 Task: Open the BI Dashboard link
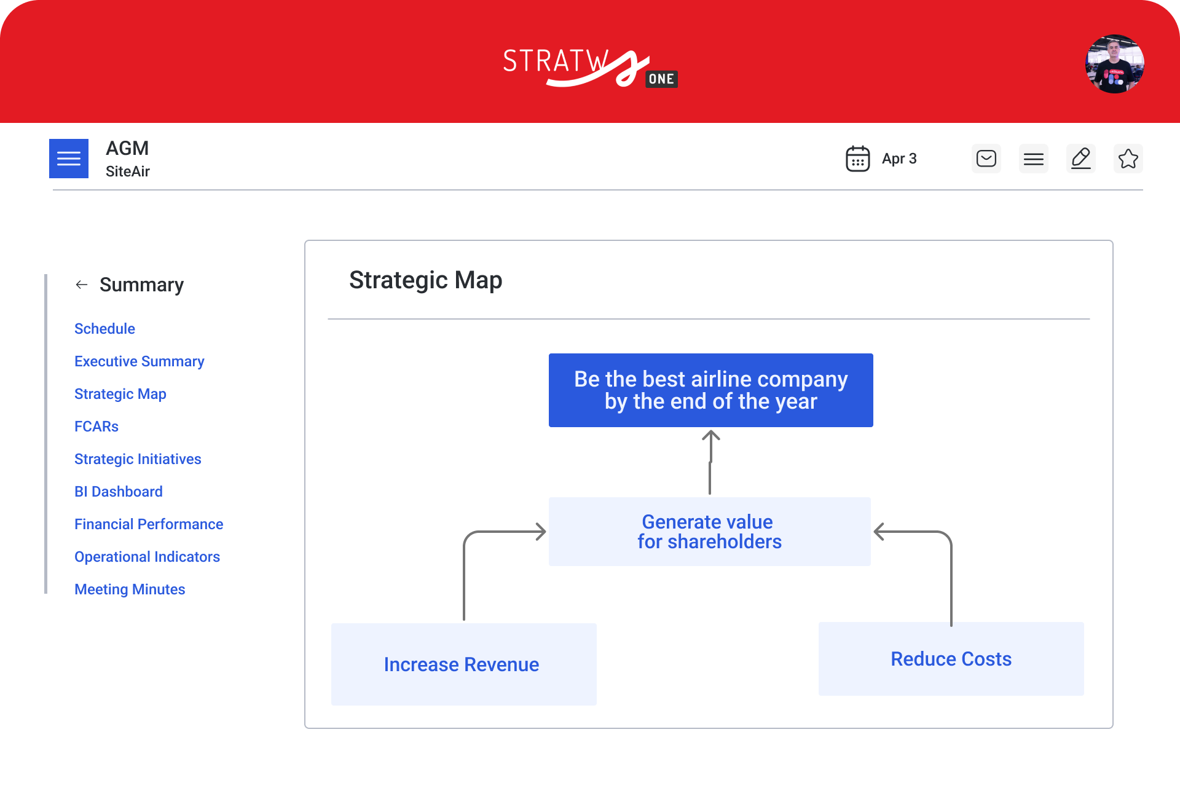[118, 492]
